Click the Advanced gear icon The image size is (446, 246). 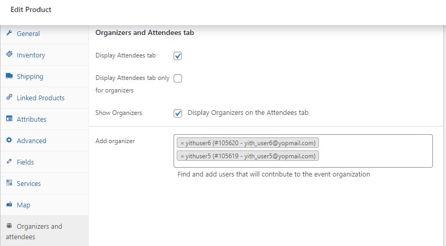pos(9,140)
